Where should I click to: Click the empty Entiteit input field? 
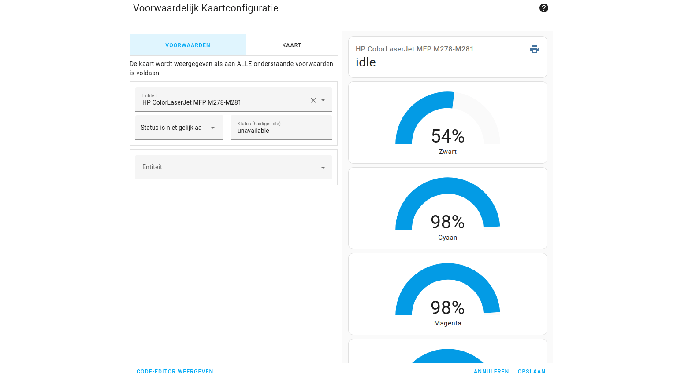(225, 167)
